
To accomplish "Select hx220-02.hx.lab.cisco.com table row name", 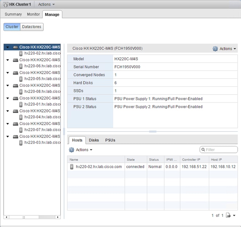I will pyautogui.click(x=99, y=167).
